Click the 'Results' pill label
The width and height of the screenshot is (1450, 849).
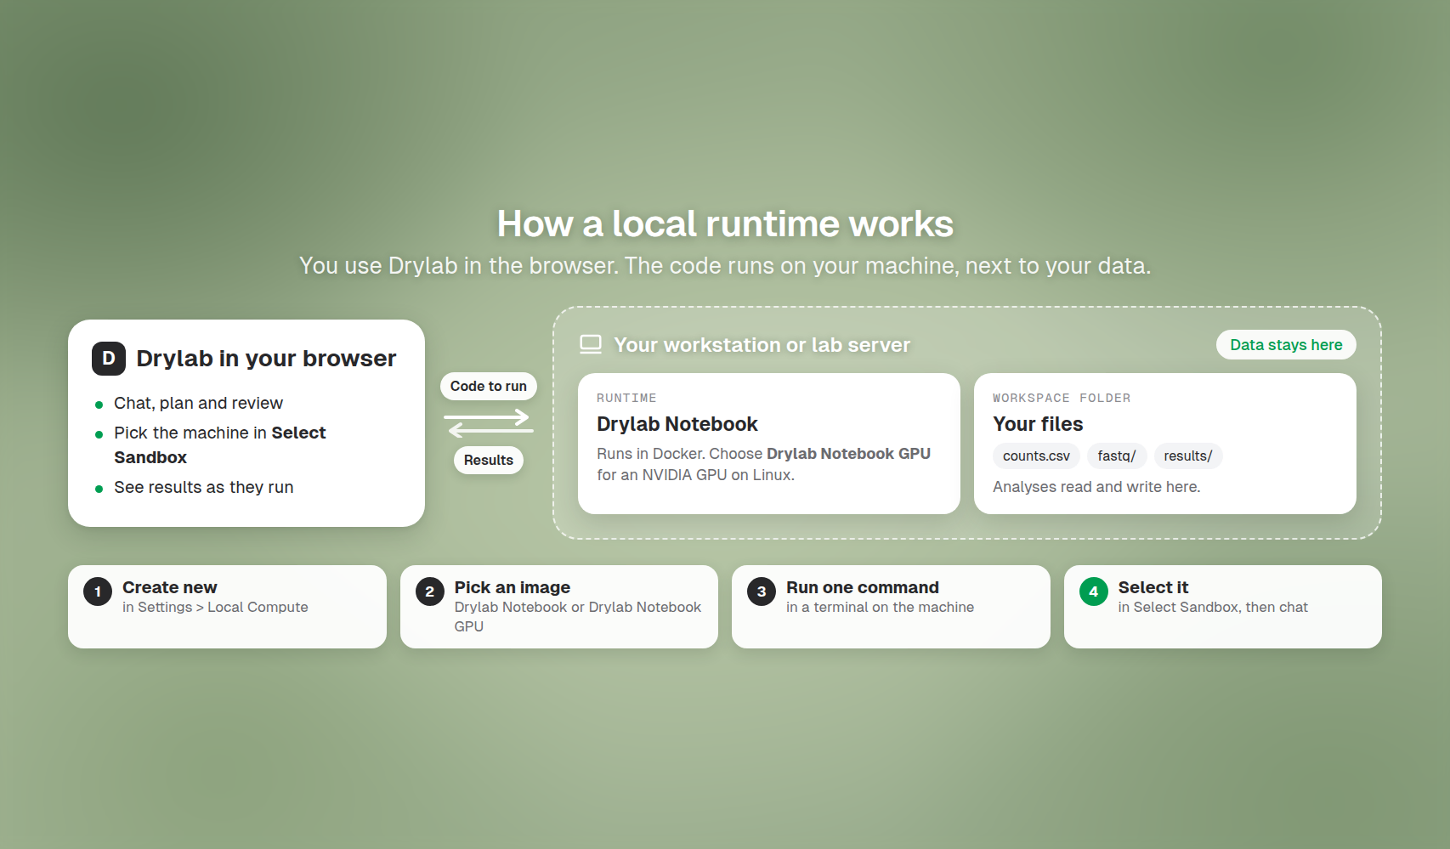point(489,460)
